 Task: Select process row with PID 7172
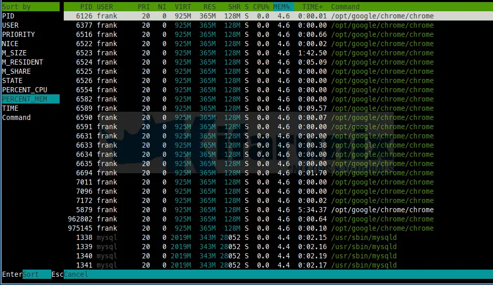[278, 200]
